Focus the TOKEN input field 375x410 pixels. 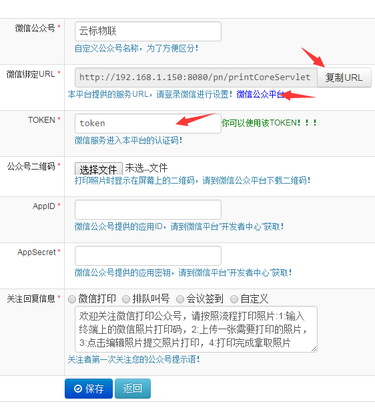click(148, 124)
